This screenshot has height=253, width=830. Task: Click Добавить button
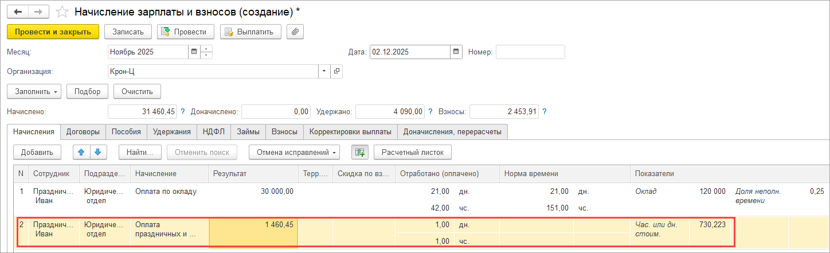(37, 152)
